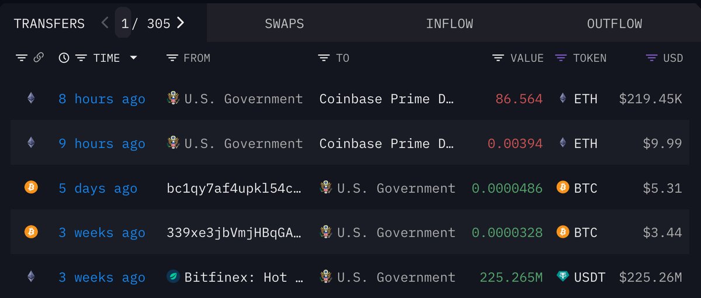Switch to the SWAPS tab
Image resolution: width=701 pixels, height=298 pixels.
click(x=284, y=24)
